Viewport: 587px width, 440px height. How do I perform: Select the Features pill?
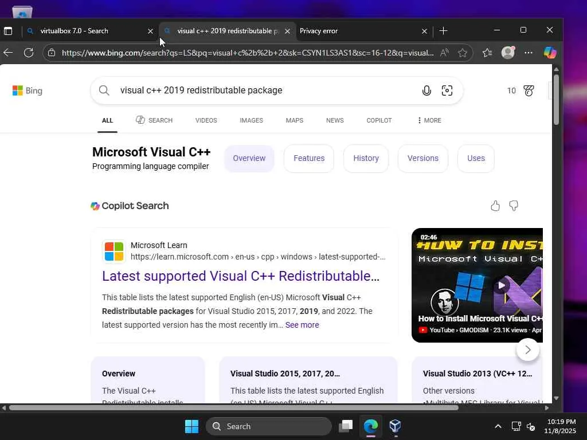309,158
